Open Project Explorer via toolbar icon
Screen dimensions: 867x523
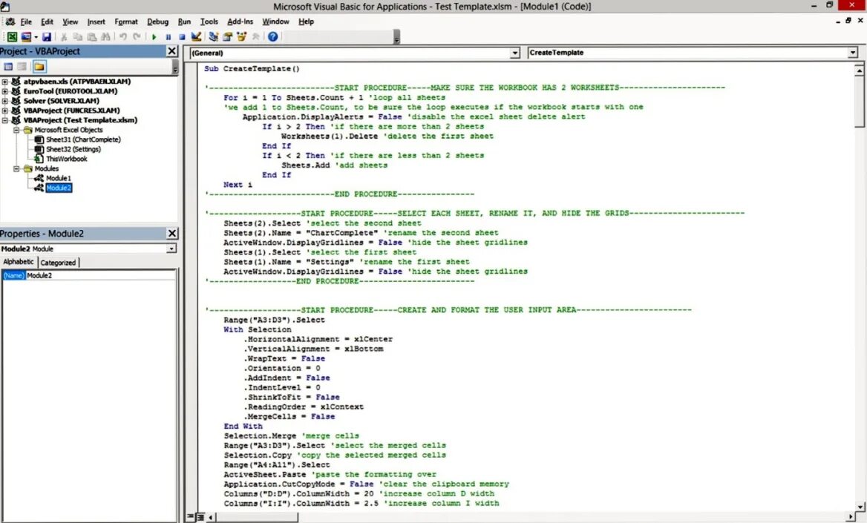[x=214, y=36]
